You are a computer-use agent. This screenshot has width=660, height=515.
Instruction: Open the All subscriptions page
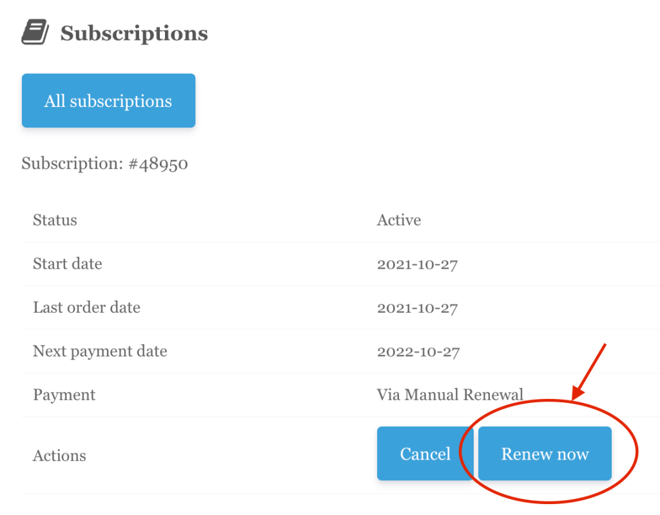[x=108, y=101]
